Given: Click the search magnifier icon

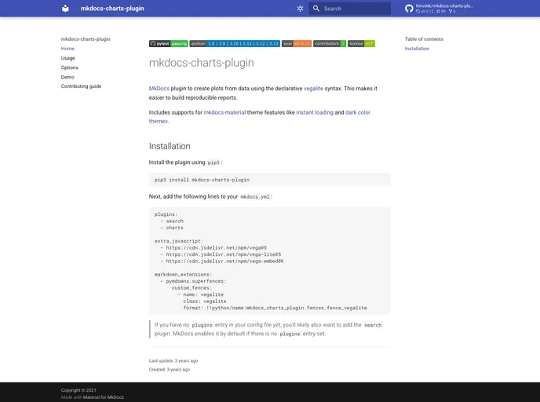Looking at the screenshot, I should tap(316, 9).
